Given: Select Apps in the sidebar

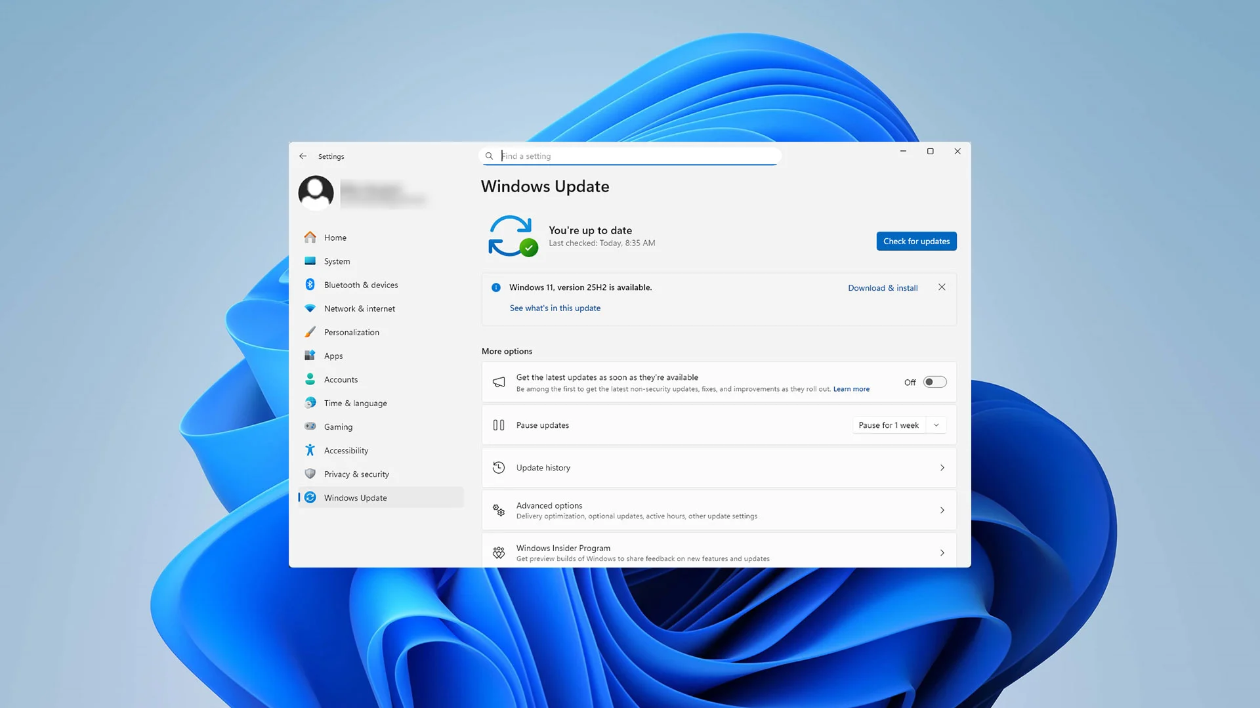Looking at the screenshot, I should [381, 356].
